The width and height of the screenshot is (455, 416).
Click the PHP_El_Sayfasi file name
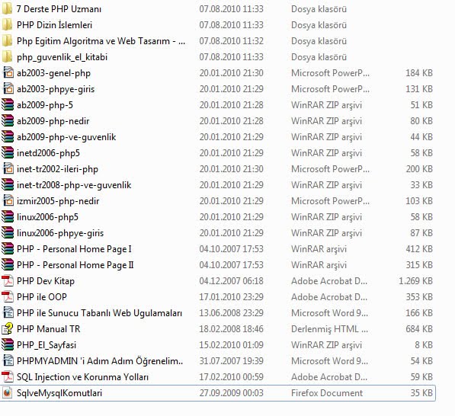pos(46,345)
